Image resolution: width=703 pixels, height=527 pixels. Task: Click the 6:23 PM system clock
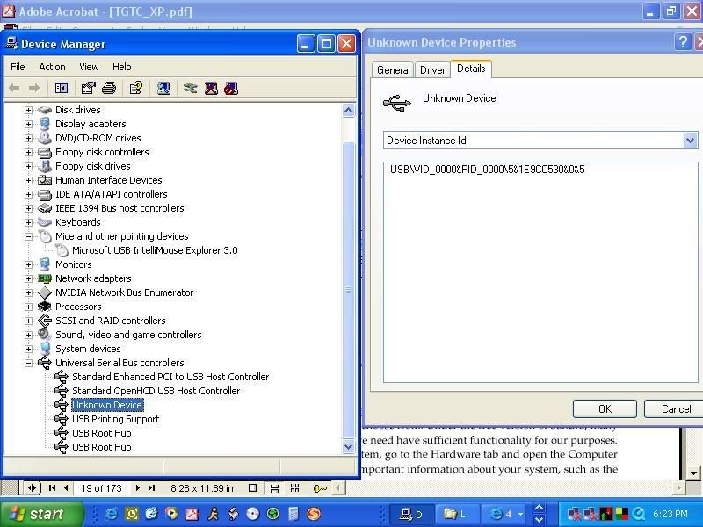pos(670,514)
